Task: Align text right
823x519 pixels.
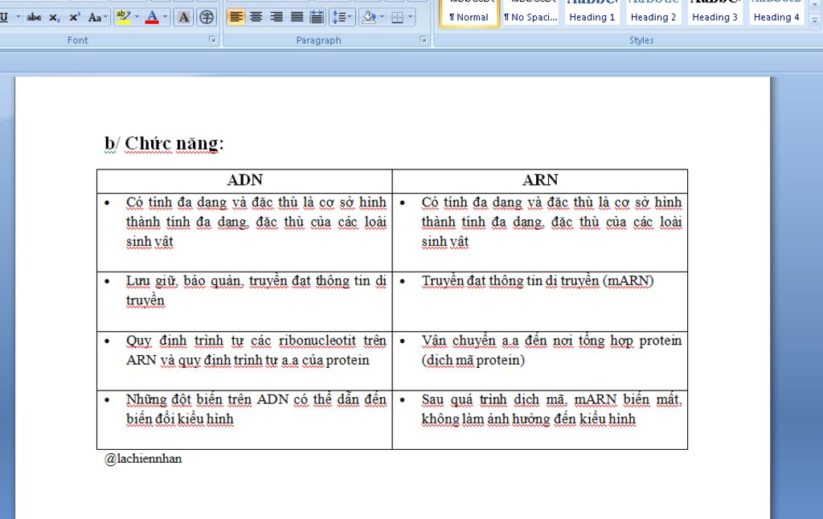Action: 276,18
